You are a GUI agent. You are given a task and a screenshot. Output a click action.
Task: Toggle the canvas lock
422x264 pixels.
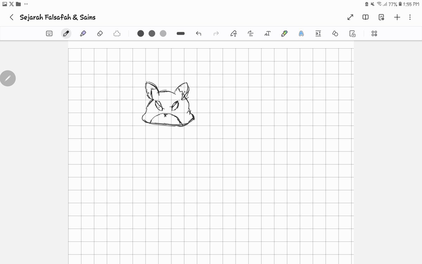[x=352, y=33]
